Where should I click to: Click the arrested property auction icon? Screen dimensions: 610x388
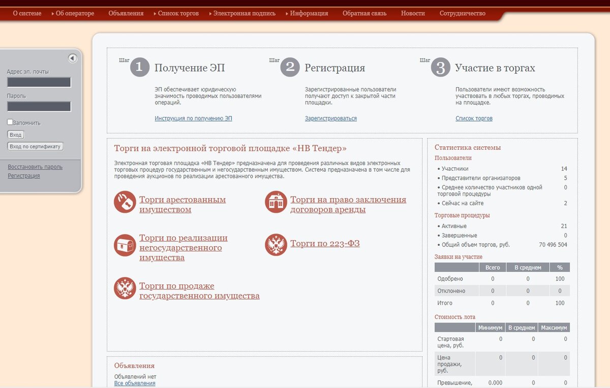[x=125, y=202]
